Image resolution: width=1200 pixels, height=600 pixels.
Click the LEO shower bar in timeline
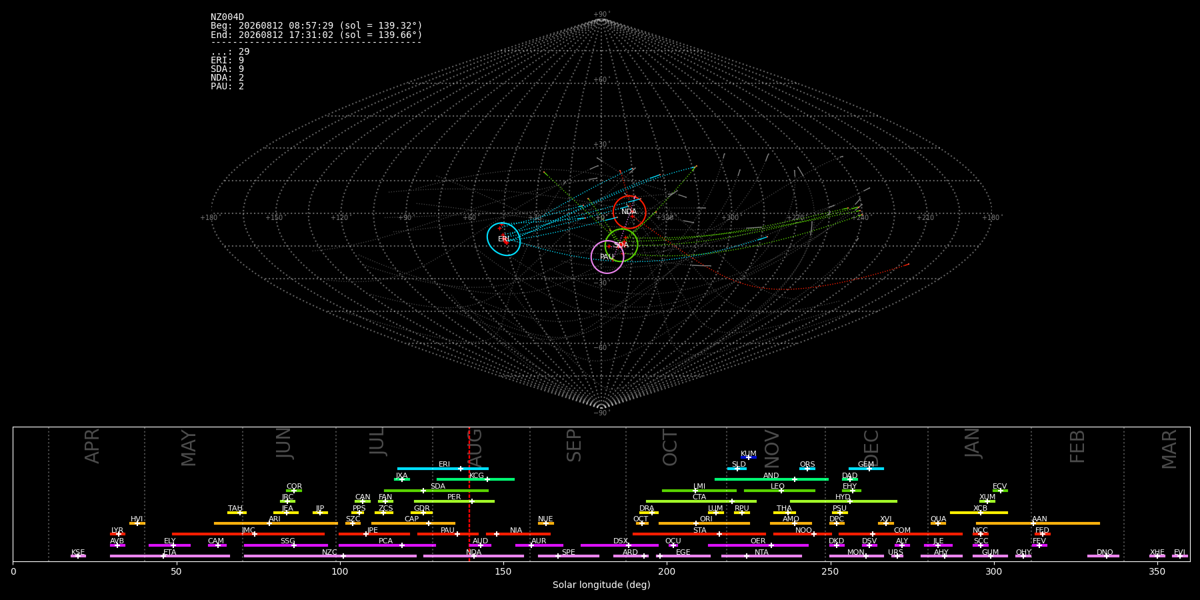(779, 491)
